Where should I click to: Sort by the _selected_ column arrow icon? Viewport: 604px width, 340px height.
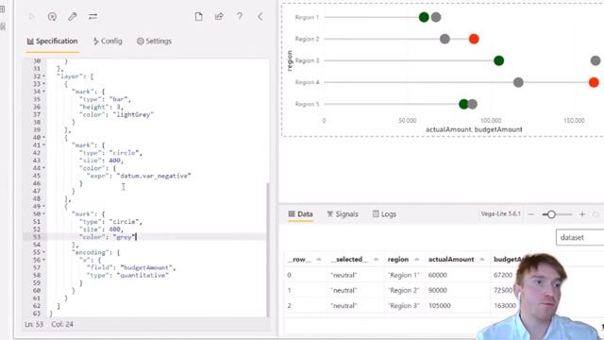(377, 260)
